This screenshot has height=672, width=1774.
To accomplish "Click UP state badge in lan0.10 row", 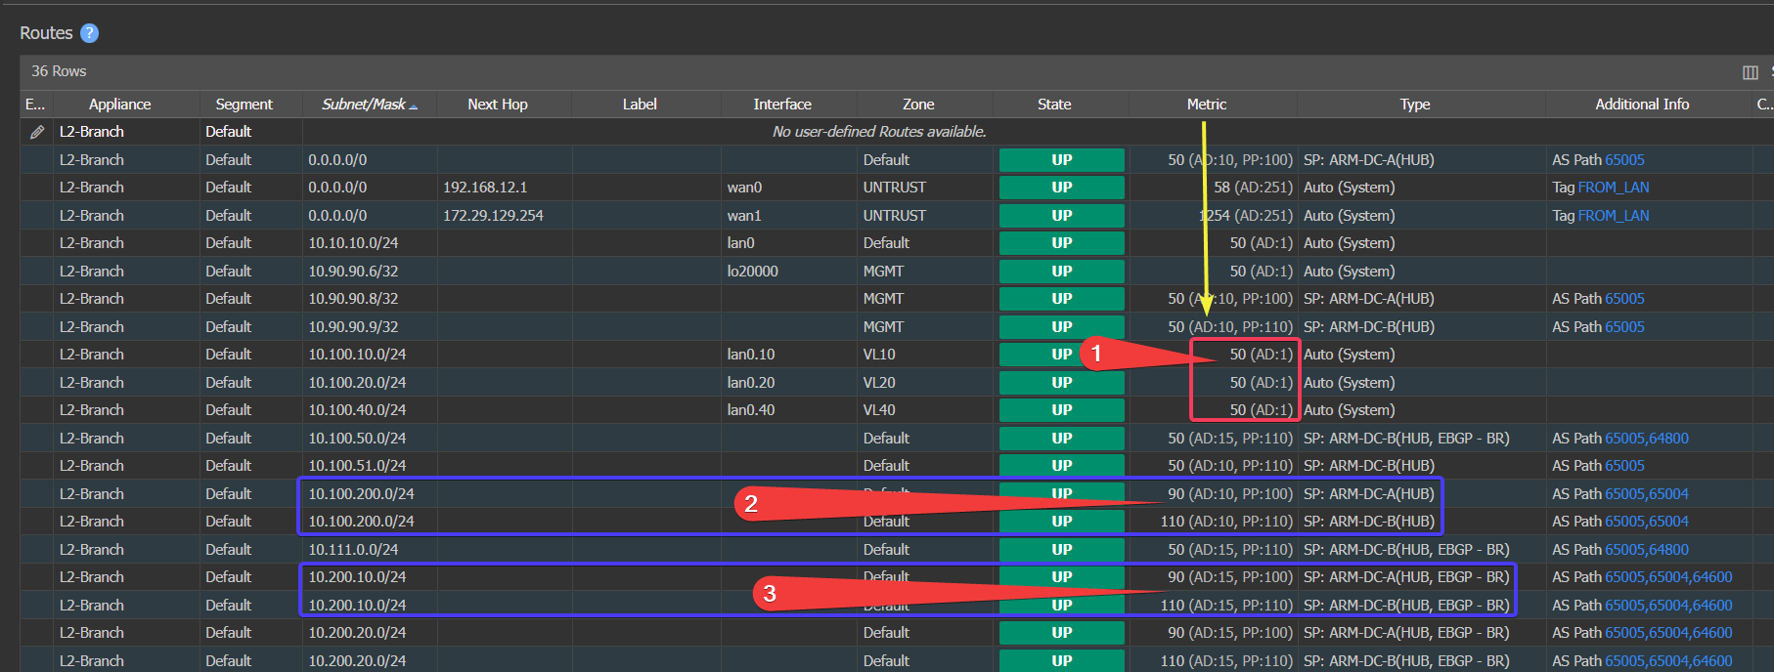I will point(1062,355).
